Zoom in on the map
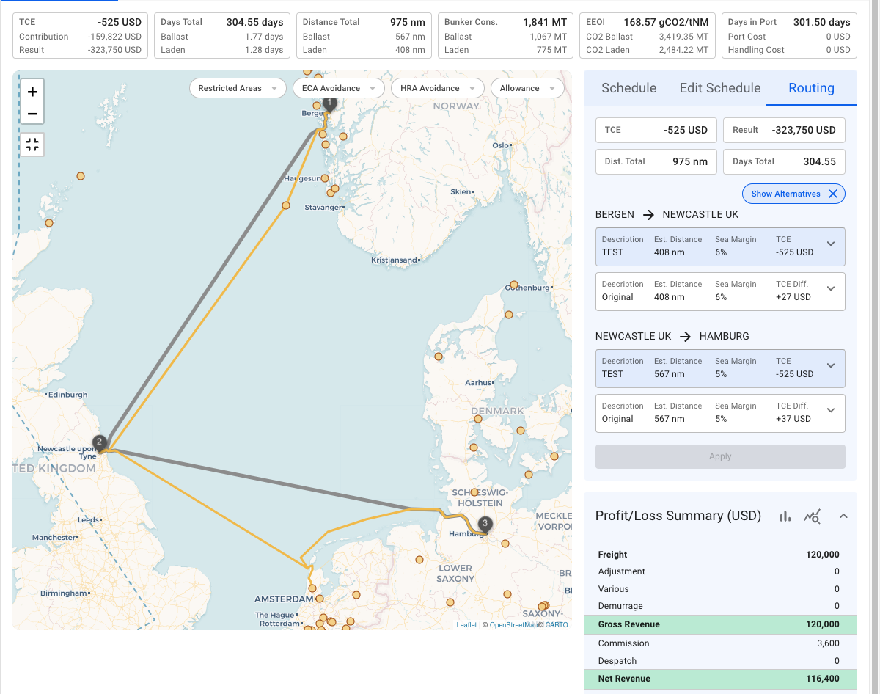 tap(32, 92)
